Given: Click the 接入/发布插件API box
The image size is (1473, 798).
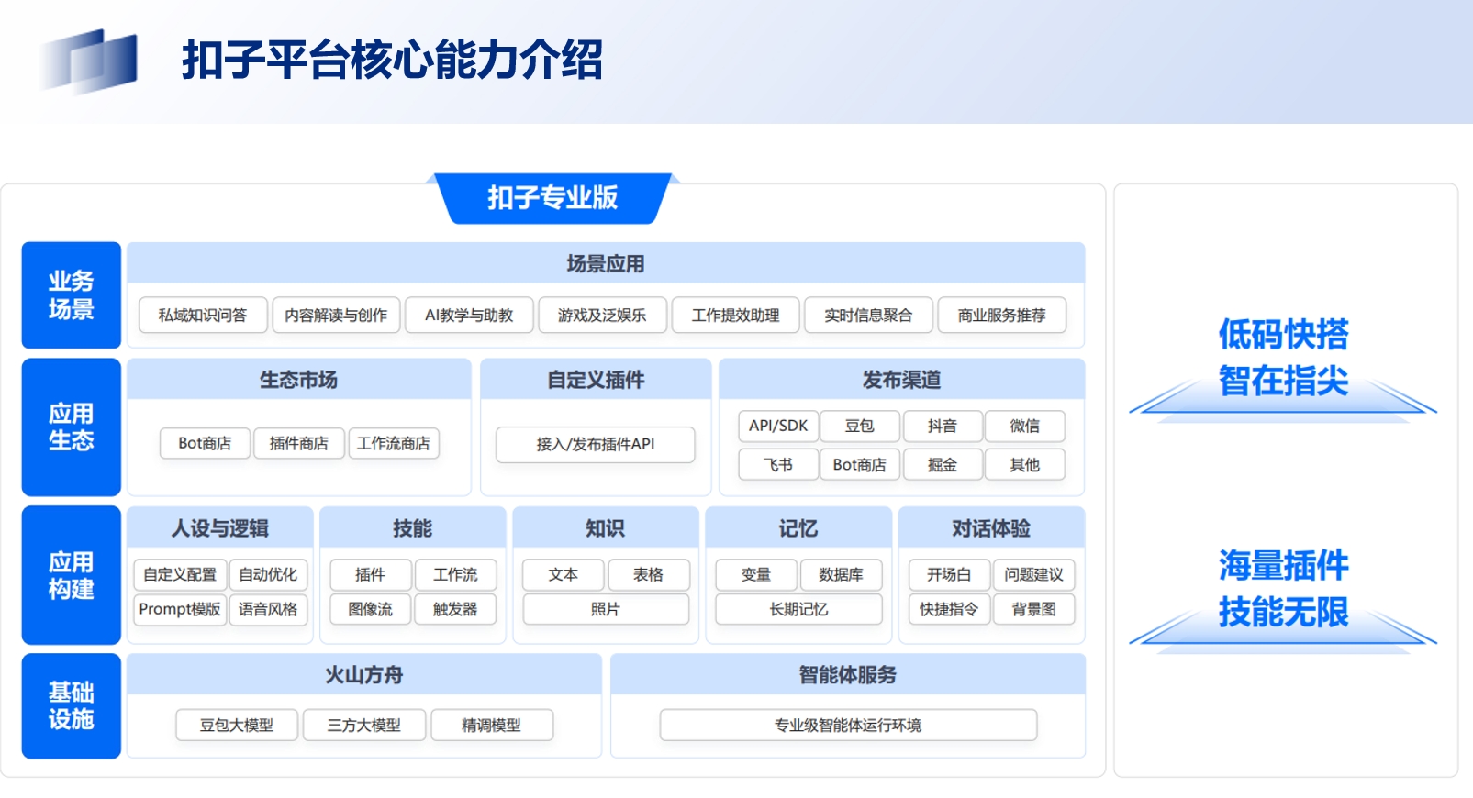Looking at the screenshot, I should coord(596,444).
